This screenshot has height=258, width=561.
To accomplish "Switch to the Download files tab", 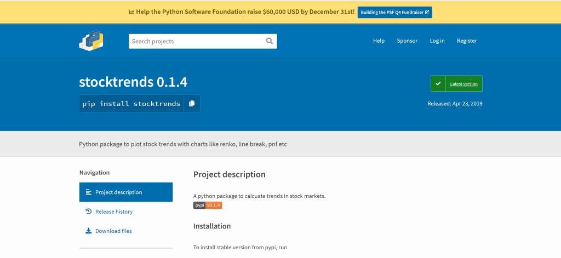I will coord(113,231).
